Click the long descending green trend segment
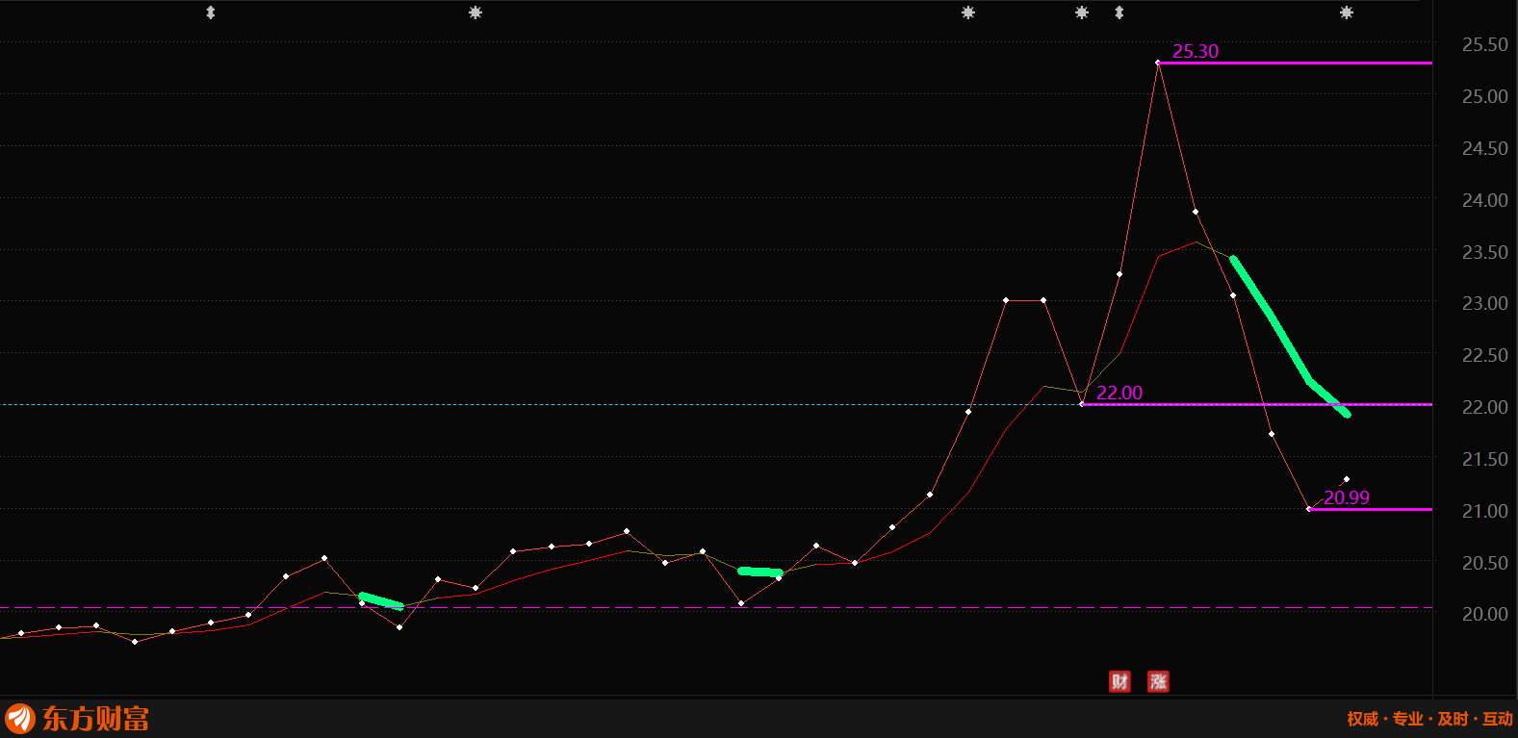The image size is (1518, 738). click(1288, 335)
